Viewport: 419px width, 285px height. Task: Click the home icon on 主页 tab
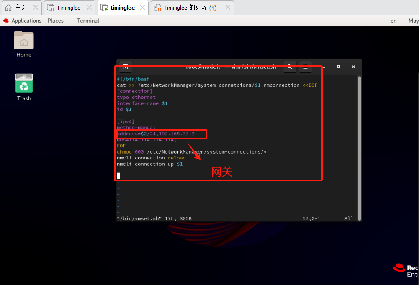point(8,8)
